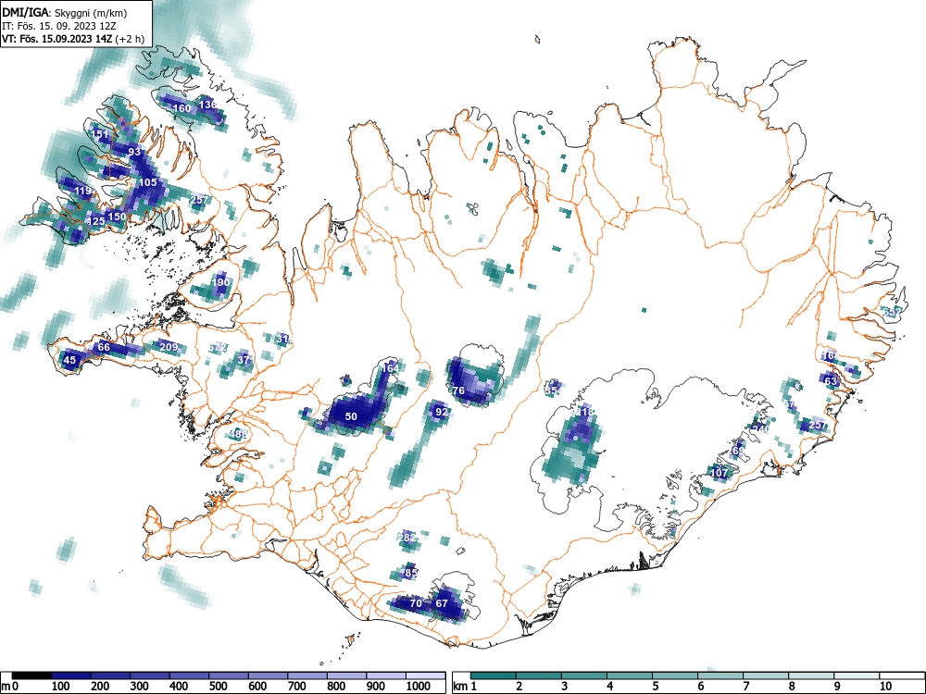926x694 pixels.
Task: Click the '4' label on the km legend
Action: point(609,687)
